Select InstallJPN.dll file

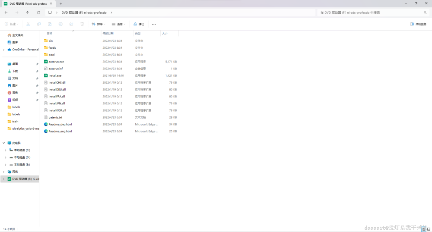point(57,103)
